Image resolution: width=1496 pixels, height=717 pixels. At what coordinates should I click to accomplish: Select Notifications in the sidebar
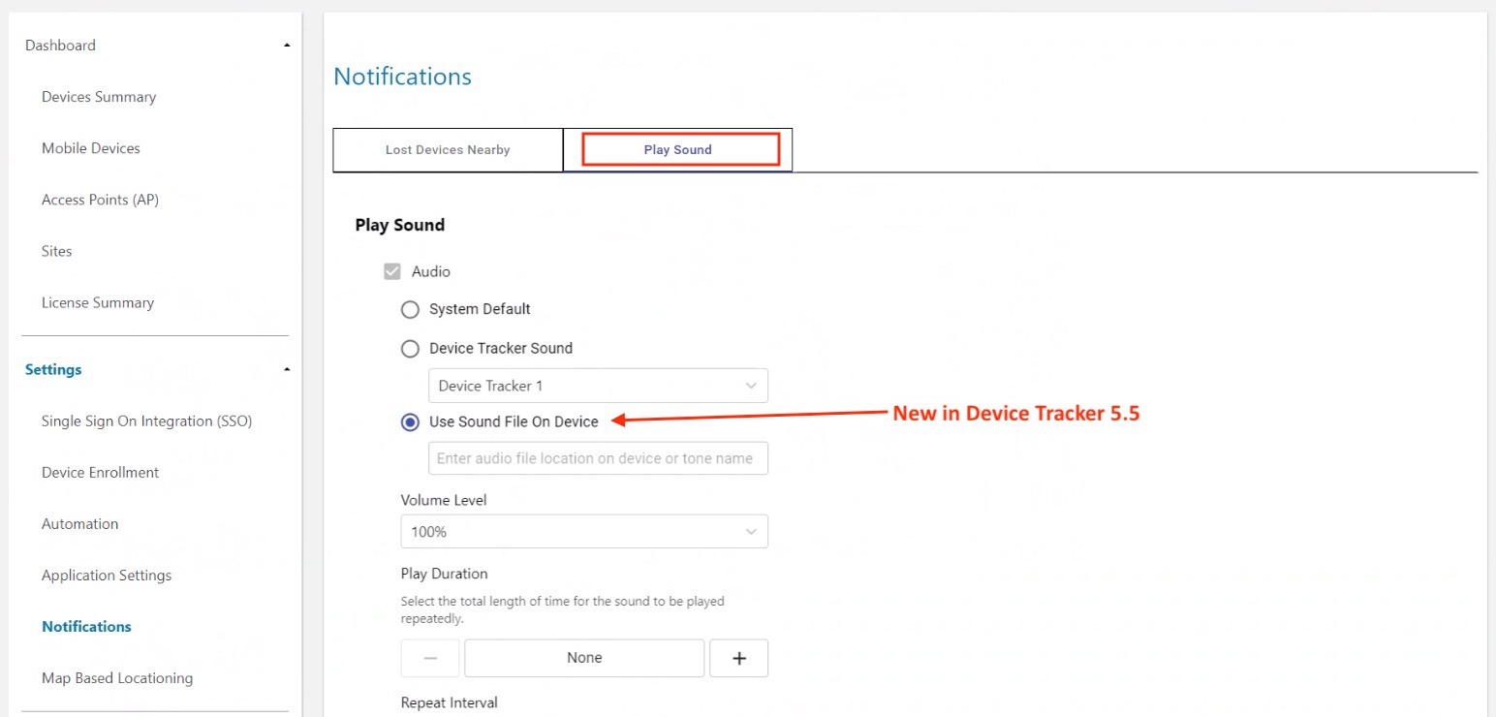[x=86, y=626]
